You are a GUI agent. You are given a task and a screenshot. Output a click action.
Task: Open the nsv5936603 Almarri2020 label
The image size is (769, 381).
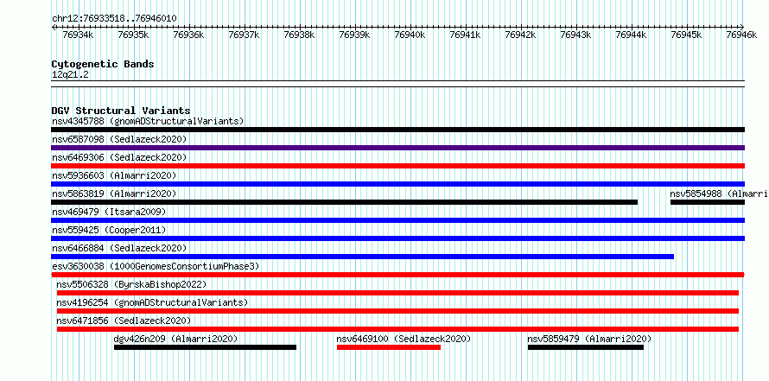[x=114, y=175]
